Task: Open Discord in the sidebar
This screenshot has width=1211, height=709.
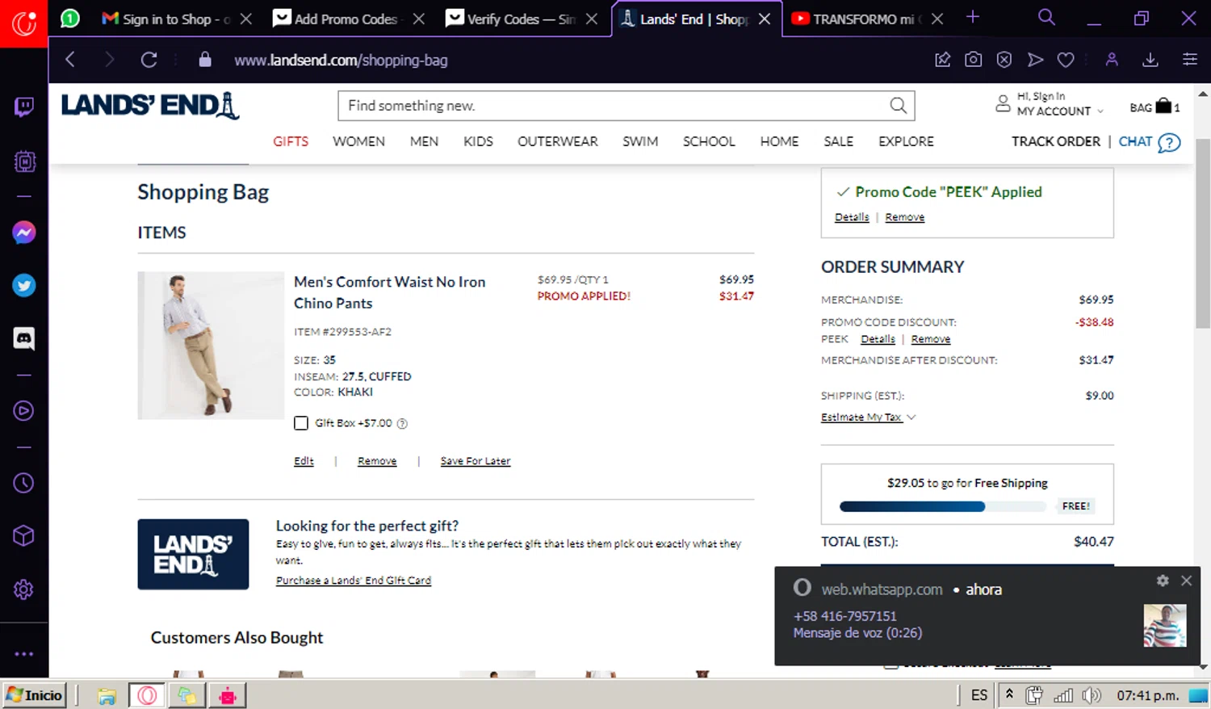Action: click(x=23, y=338)
